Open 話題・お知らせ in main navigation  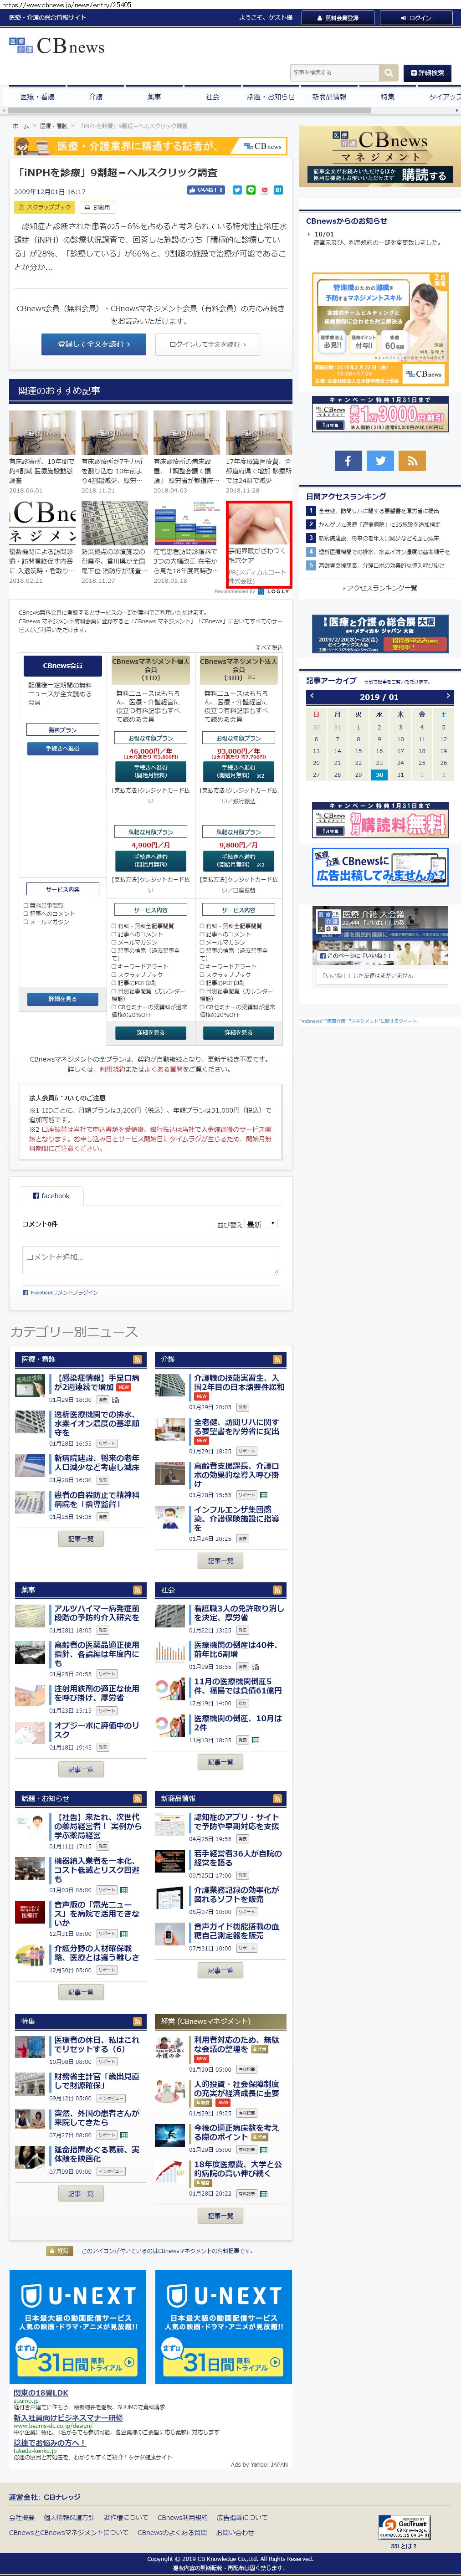pos(271,97)
